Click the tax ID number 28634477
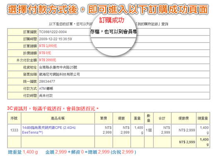 coord(47,82)
